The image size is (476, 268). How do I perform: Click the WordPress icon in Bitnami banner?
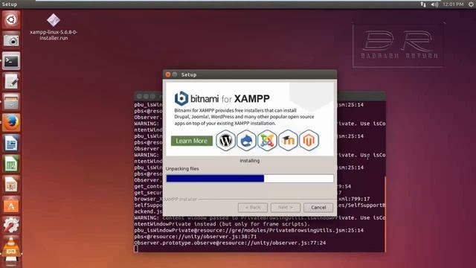(x=225, y=141)
